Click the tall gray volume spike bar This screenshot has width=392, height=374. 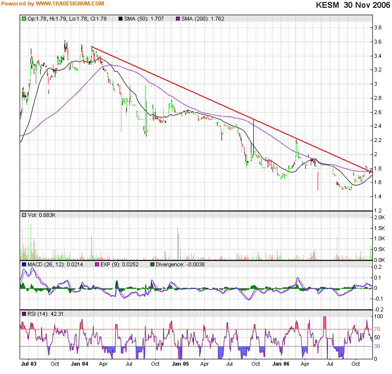click(178, 244)
